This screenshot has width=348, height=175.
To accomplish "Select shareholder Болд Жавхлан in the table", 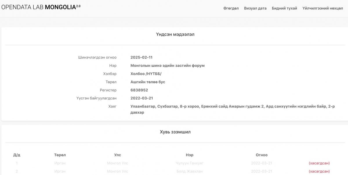I will coord(189,171).
